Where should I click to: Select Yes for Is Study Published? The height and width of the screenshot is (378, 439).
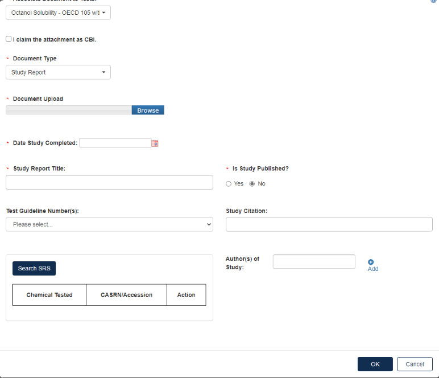(229, 184)
